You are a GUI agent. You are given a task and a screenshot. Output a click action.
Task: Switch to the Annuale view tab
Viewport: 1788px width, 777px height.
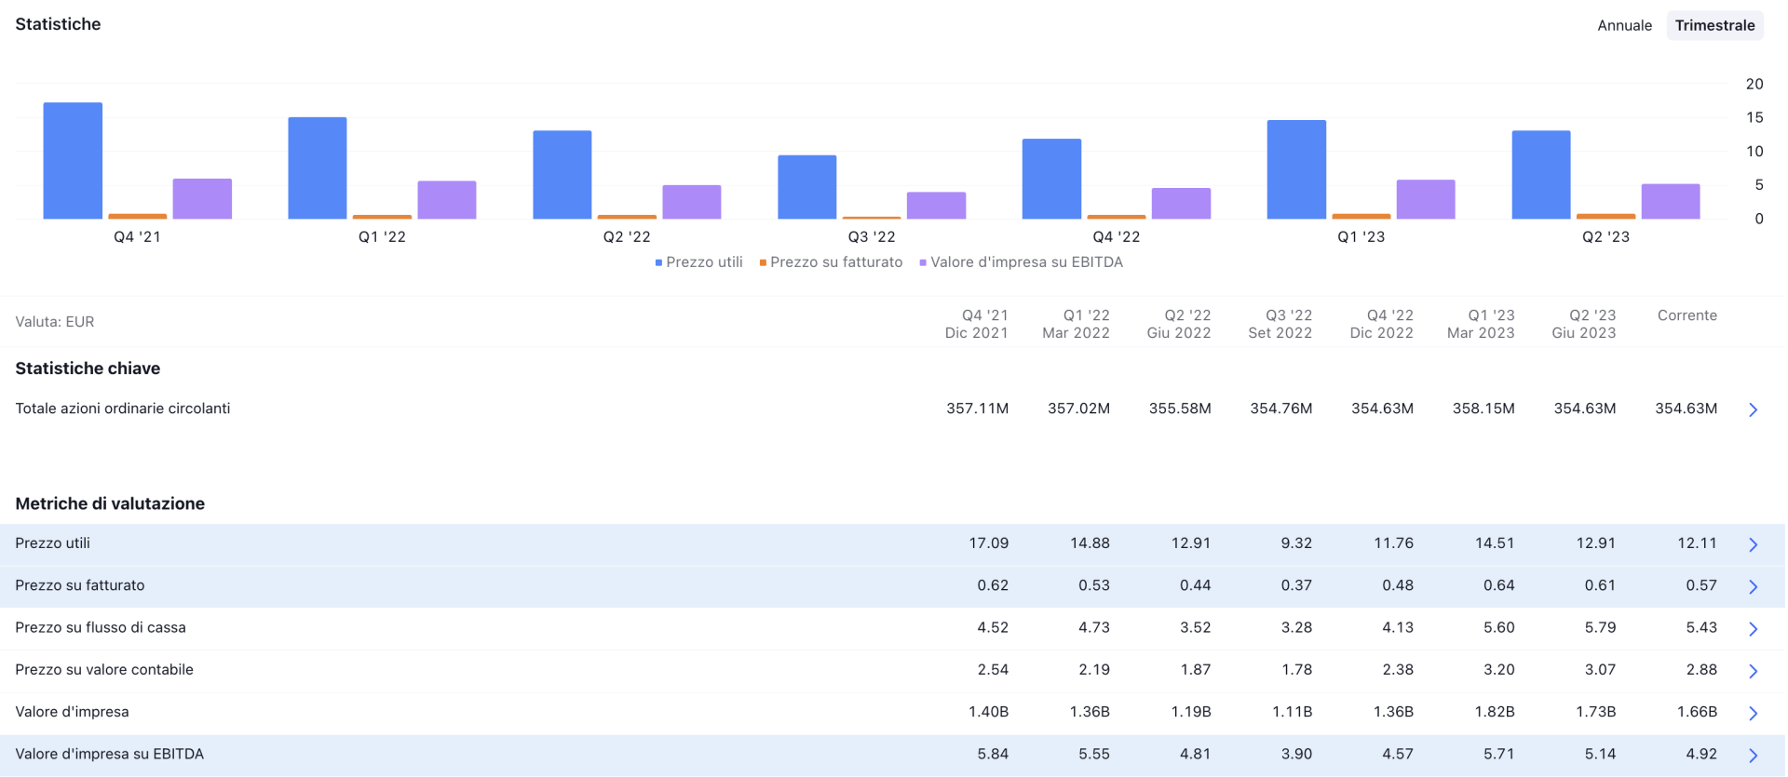[1624, 25]
